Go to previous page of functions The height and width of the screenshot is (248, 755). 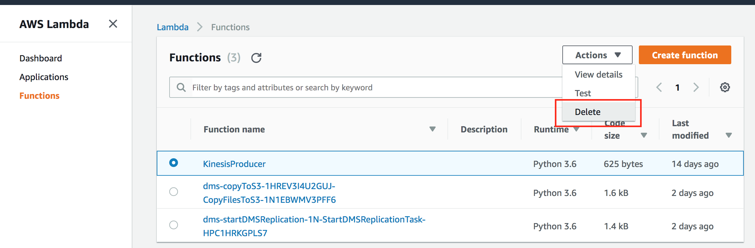[659, 87]
